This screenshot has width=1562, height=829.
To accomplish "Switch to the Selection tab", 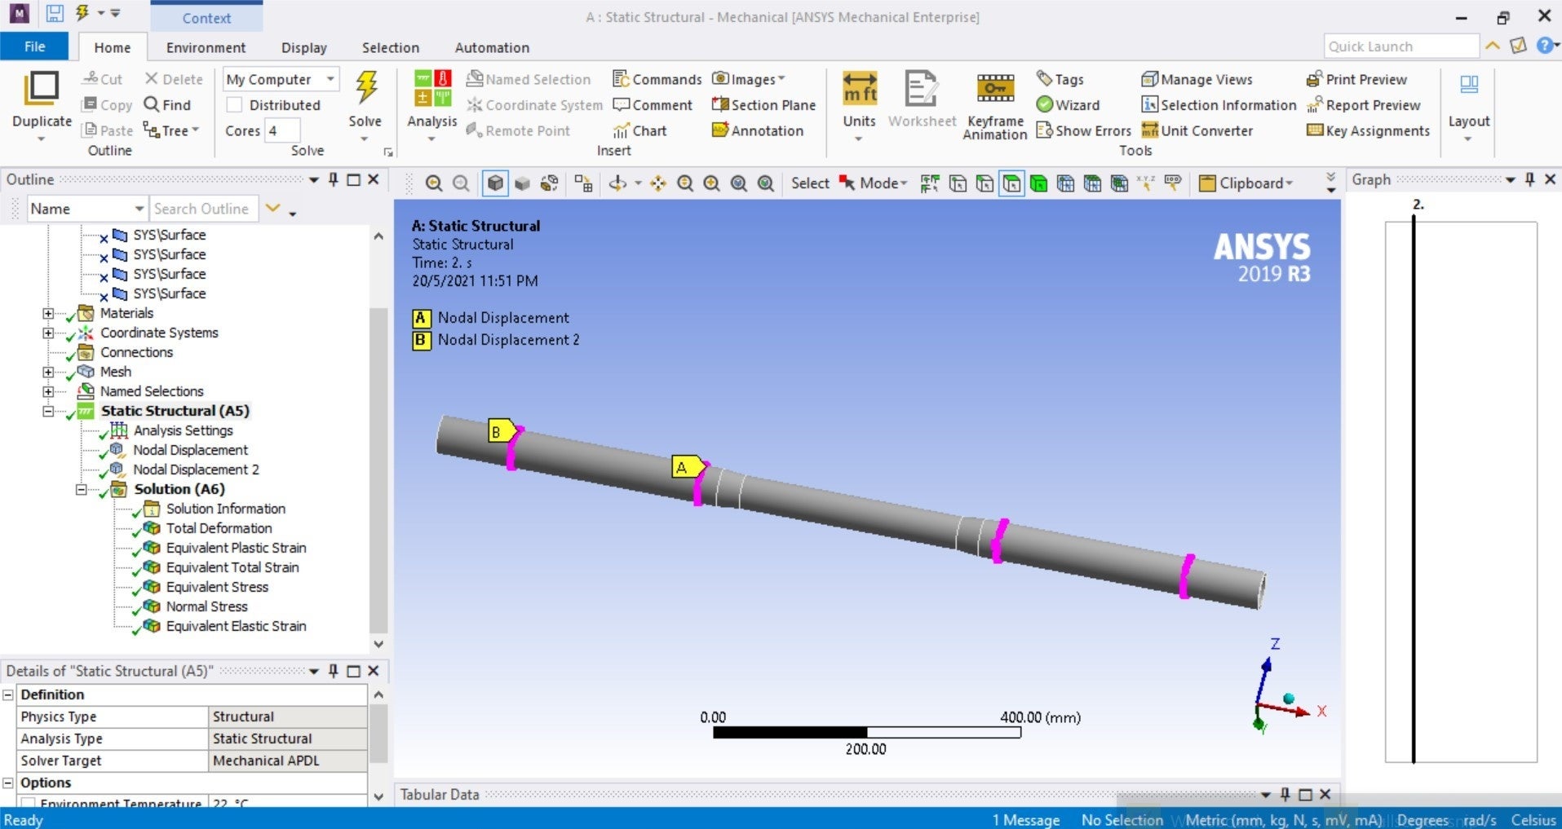I will (x=390, y=47).
